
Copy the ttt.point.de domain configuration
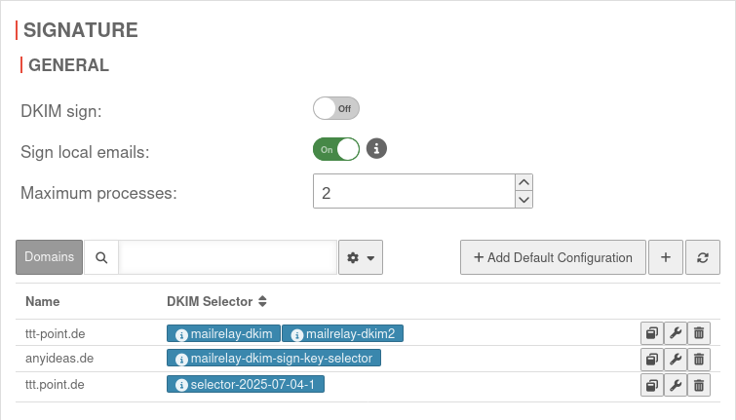(651, 385)
